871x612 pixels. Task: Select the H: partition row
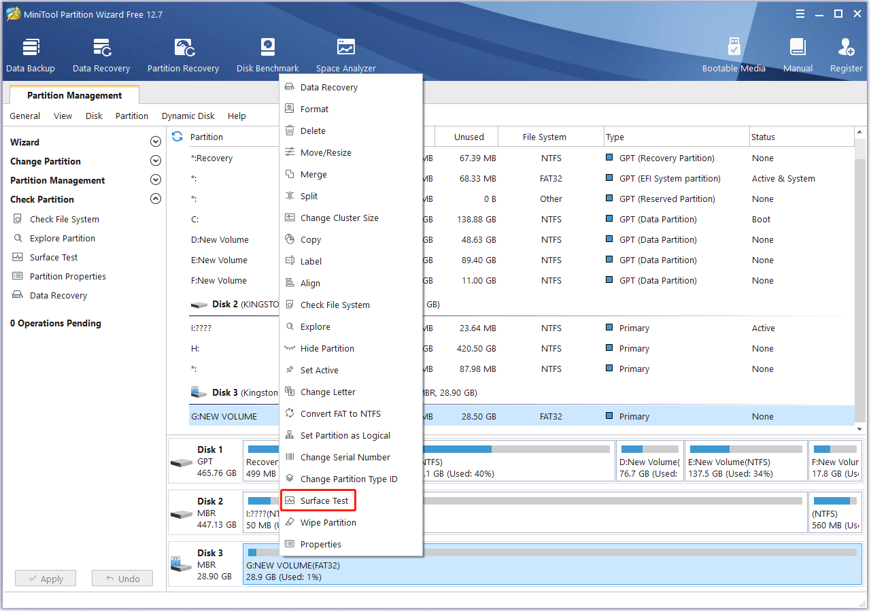coord(521,348)
